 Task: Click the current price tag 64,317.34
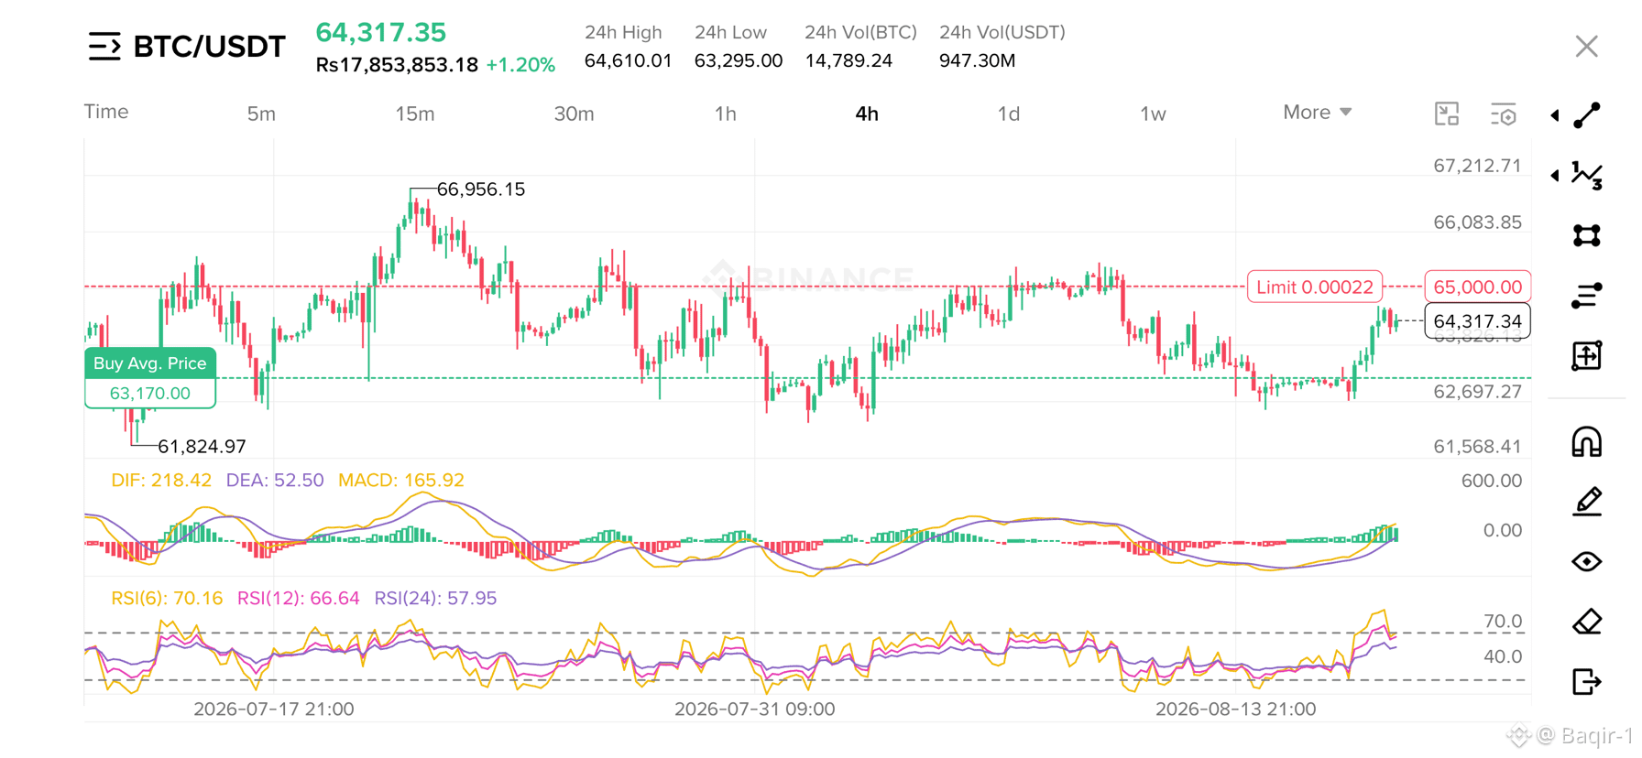point(1477,321)
